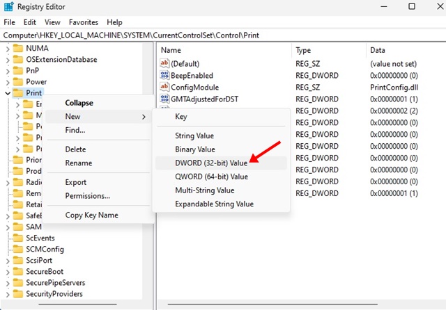Expand the SecureBoot key

click(x=8, y=272)
